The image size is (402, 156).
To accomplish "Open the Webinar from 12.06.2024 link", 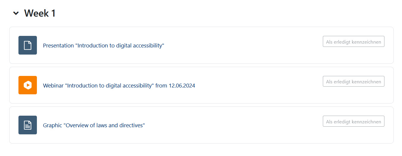I will coord(119,86).
